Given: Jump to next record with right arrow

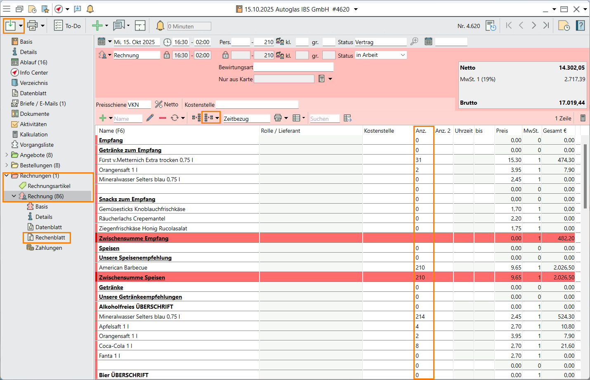Looking at the screenshot, I should click(x=534, y=26).
